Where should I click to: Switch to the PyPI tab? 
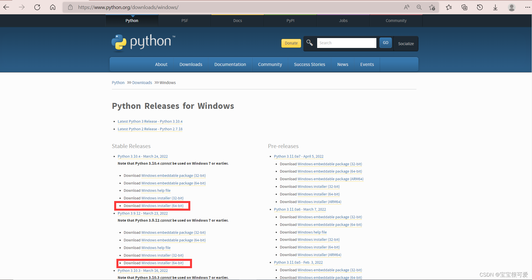pyautogui.click(x=290, y=20)
